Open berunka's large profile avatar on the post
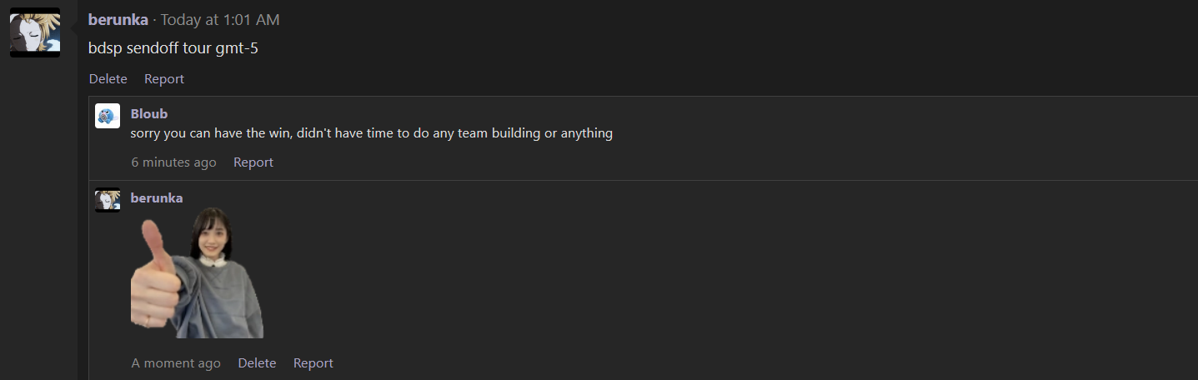Image resolution: width=1198 pixels, height=380 pixels. (35, 32)
